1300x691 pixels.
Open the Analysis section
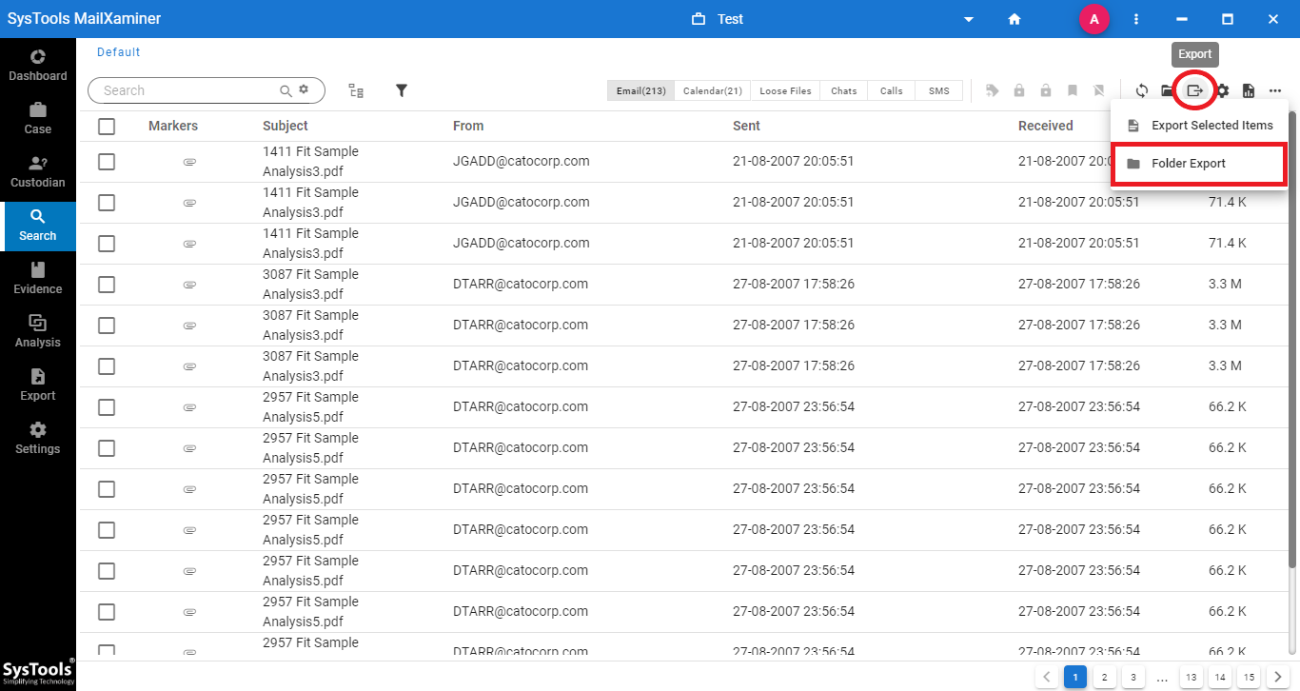pos(38,332)
